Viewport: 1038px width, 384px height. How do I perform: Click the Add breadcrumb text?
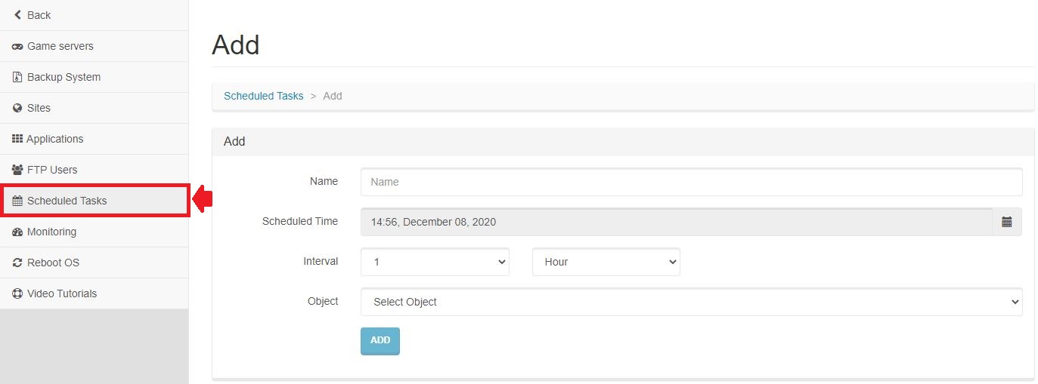(333, 96)
